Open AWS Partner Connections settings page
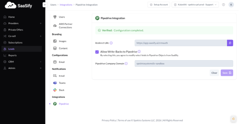The height and width of the screenshot is (124, 239). pyautogui.click(x=66, y=26)
